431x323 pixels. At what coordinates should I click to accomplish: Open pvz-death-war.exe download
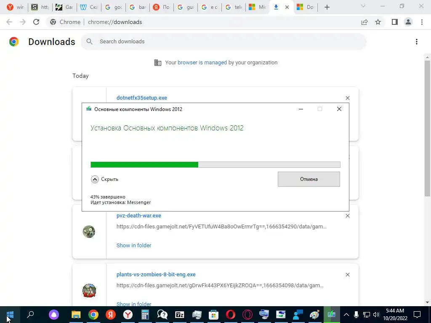pyautogui.click(x=139, y=216)
